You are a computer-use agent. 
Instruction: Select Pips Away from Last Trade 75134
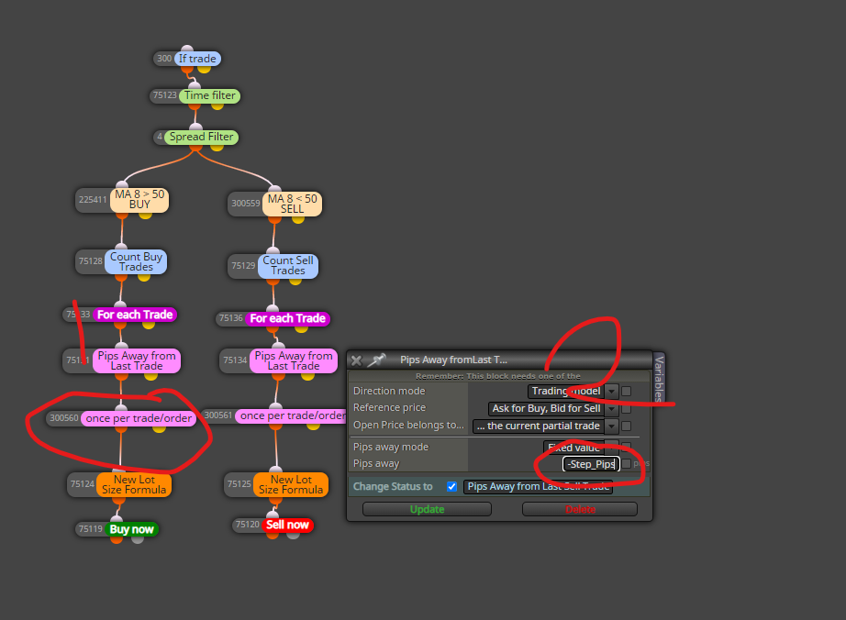pyautogui.click(x=294, y=360)
